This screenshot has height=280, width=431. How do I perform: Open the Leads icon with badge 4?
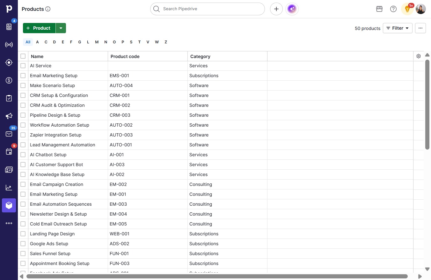(9, 27)
